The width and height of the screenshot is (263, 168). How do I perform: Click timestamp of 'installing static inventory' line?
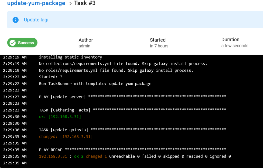click(15, 57)
